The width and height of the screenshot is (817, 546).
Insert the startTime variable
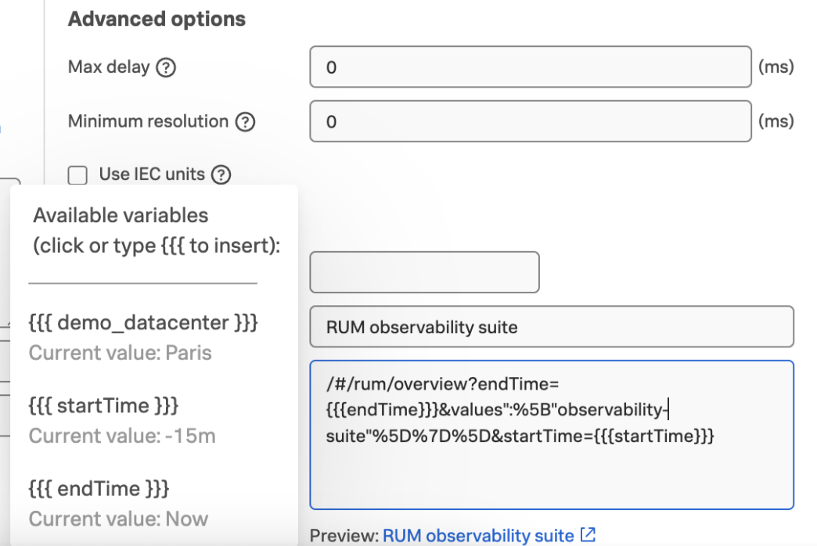click(103, 405)
